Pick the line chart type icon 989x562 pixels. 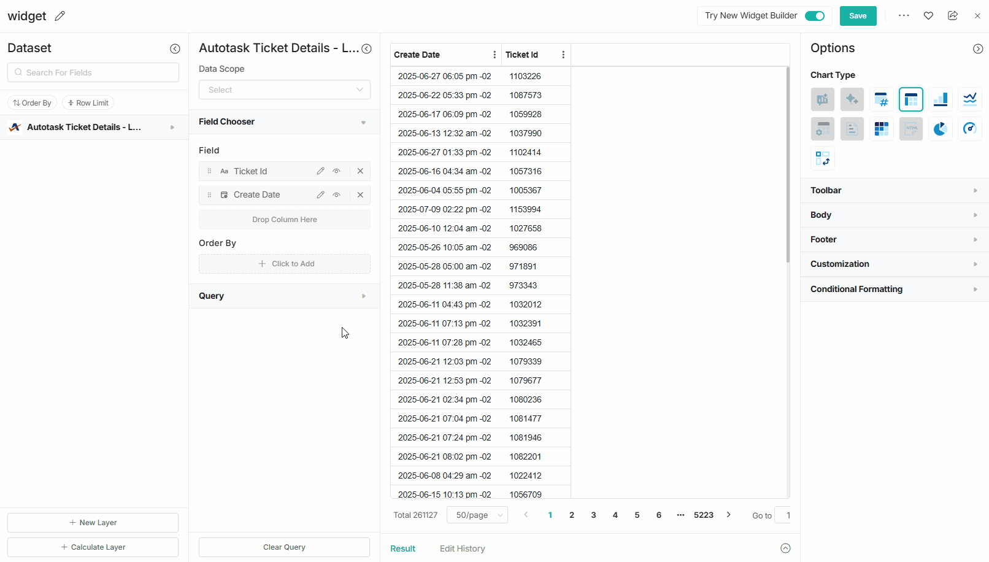[969, 99]
